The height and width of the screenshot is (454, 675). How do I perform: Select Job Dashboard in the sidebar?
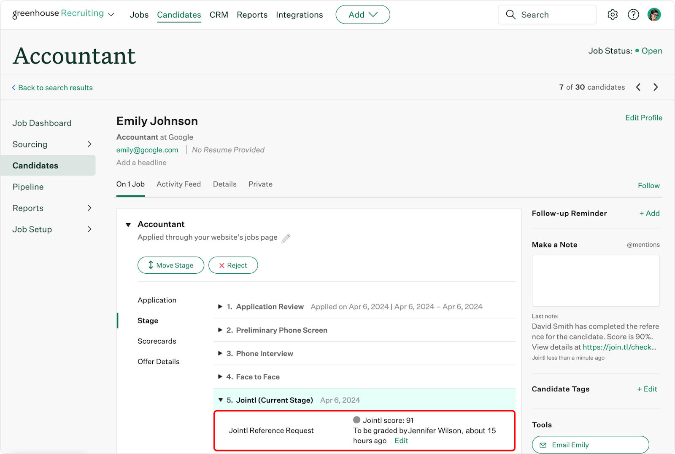coord(42,123)
